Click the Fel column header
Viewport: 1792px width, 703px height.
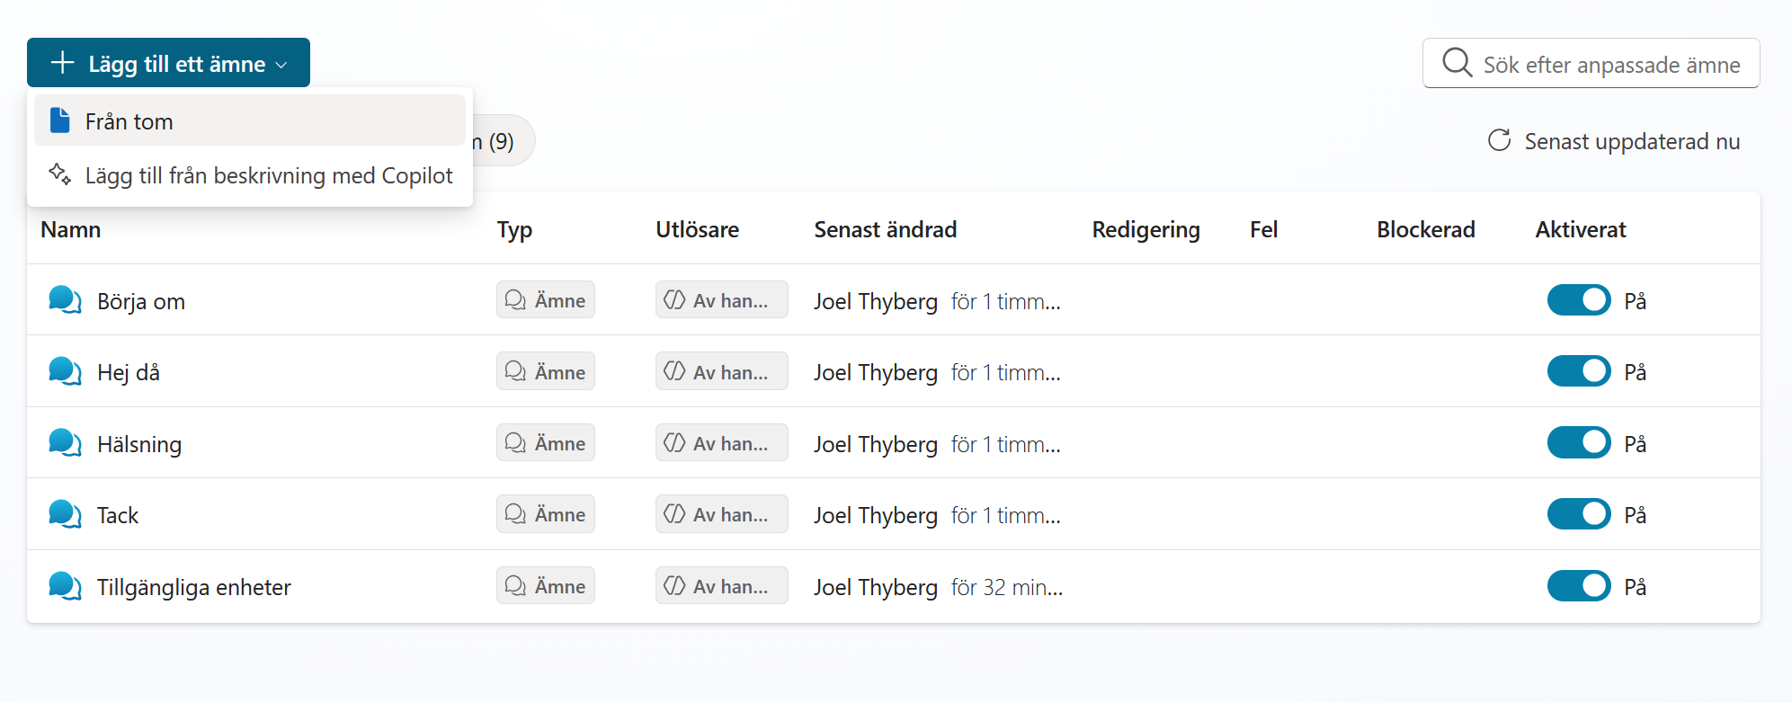pos(1264,229)
